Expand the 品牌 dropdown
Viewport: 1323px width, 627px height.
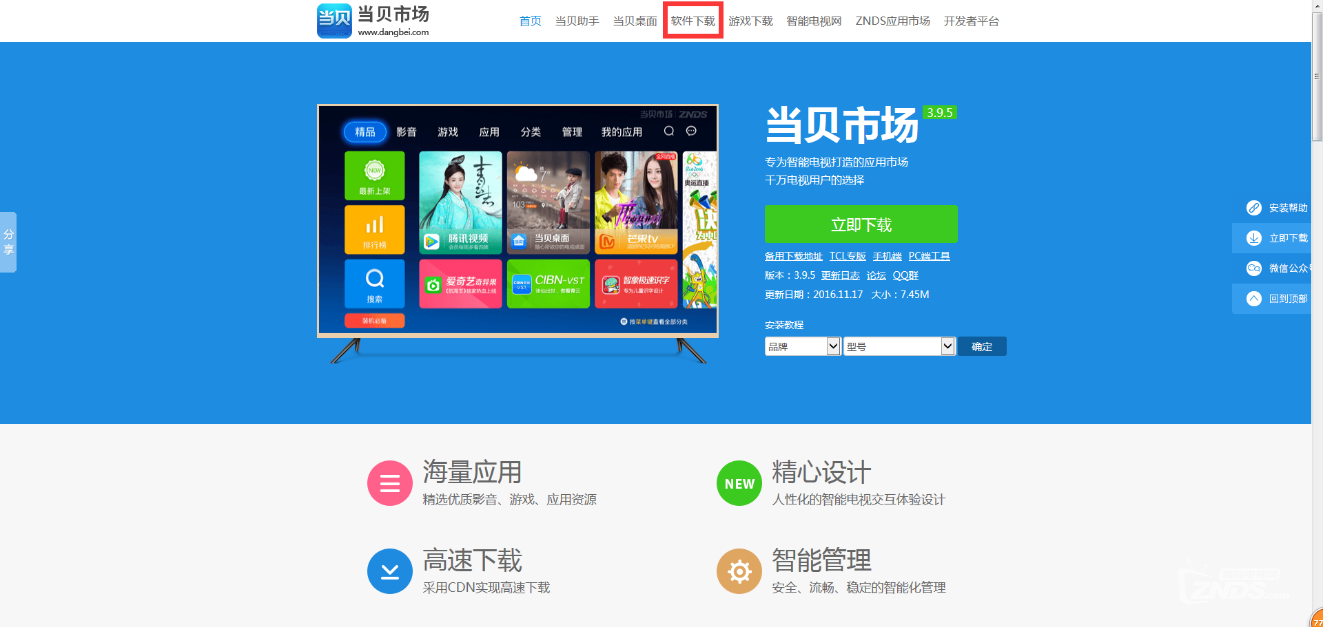click(803, 346)
